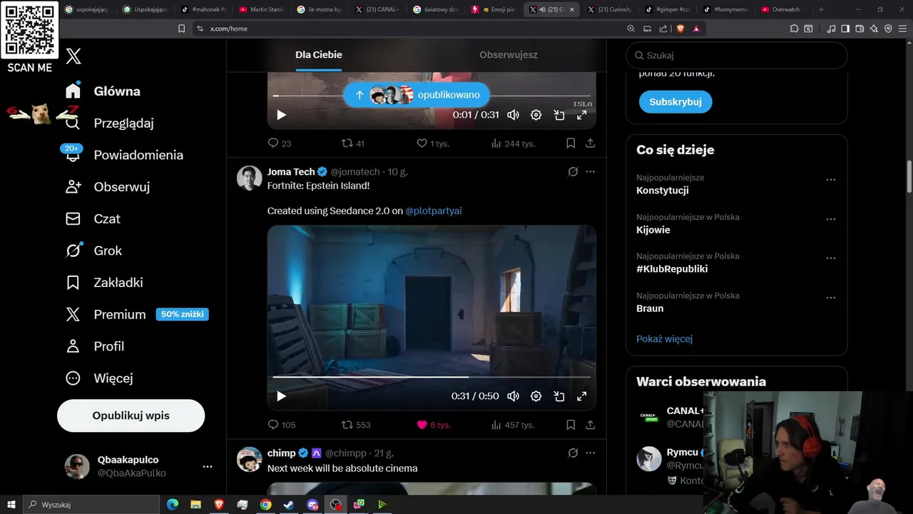Bookmark the Joma Tech post
The image size is (913, 514).
571,425
